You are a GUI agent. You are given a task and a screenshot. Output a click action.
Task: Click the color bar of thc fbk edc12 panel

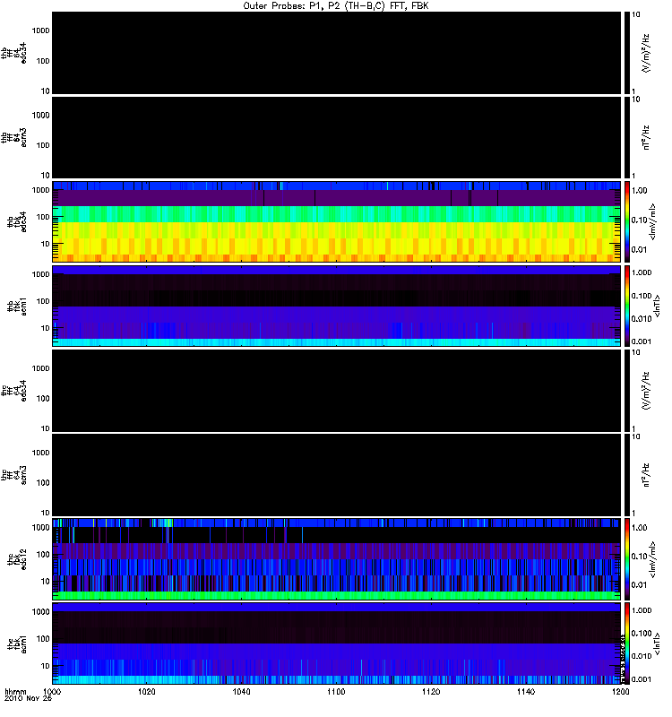(x=627, y=559)
